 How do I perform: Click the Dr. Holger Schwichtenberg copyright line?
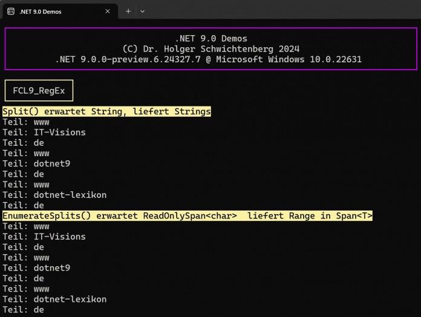211,49
